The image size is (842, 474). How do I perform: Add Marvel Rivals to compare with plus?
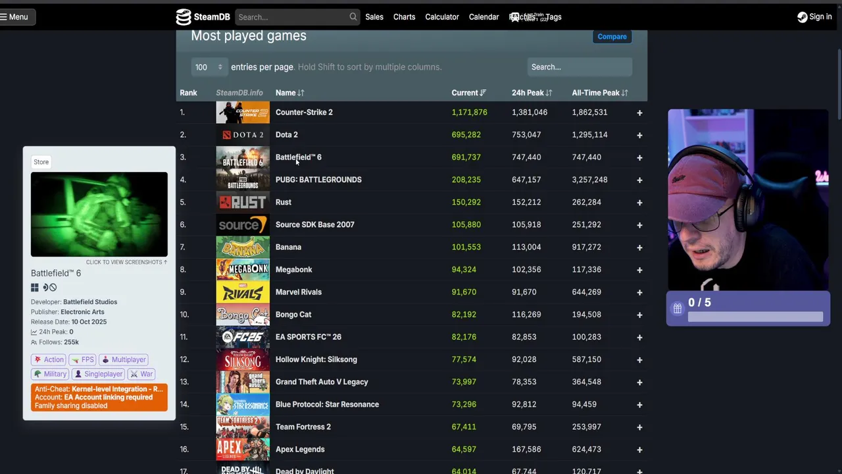coord(639,292)
